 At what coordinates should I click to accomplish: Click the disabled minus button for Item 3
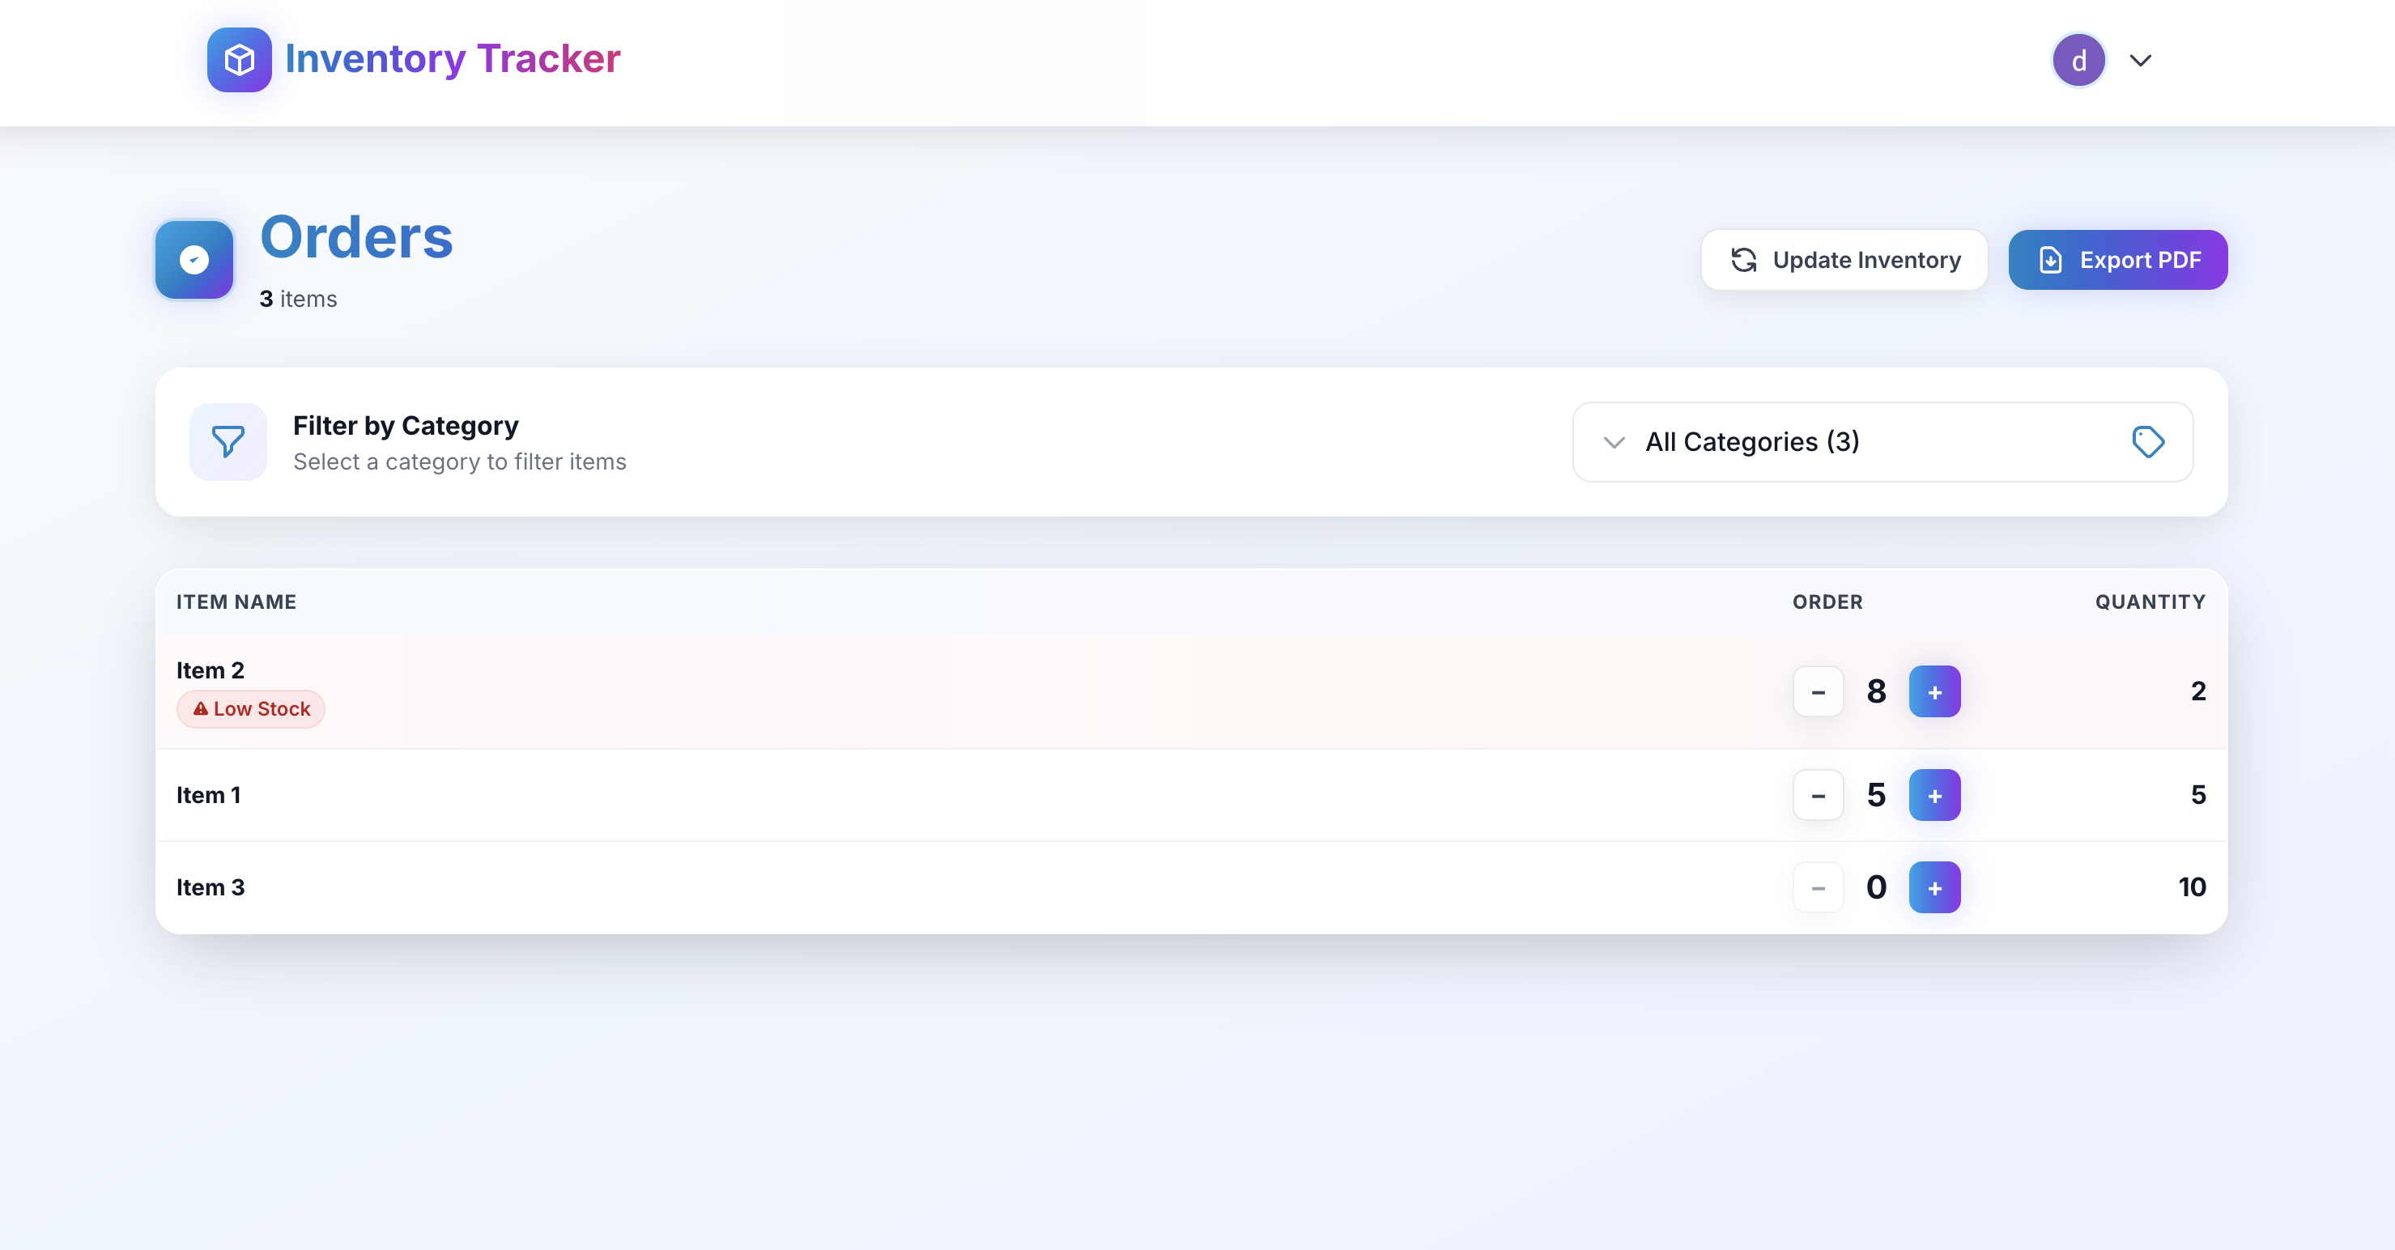1818,887
